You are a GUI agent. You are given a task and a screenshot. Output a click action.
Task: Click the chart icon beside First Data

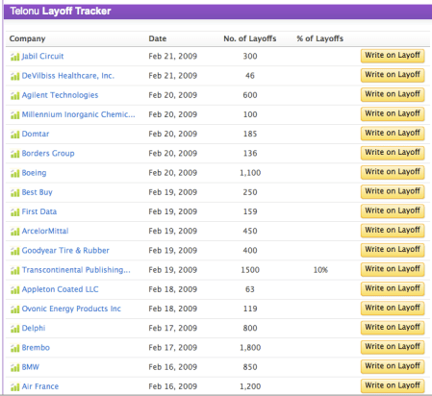tap(14, 212)
